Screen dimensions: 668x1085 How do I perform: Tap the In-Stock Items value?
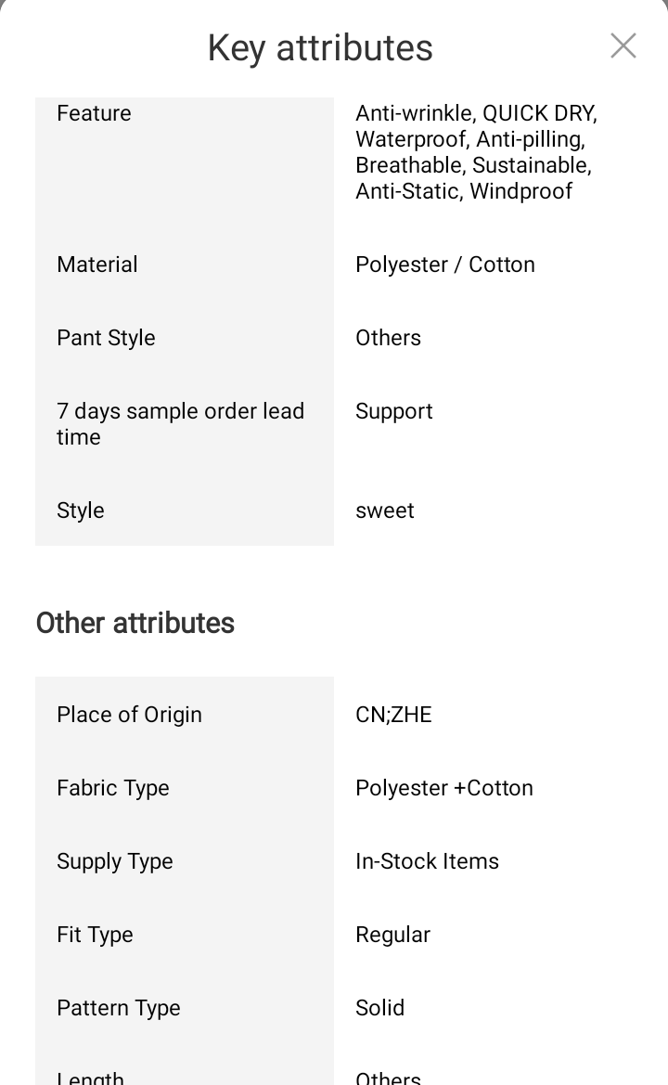point(427,861)
